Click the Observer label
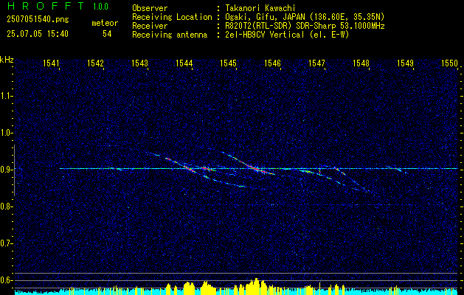The image size is (464, 295). click(150, 8)
